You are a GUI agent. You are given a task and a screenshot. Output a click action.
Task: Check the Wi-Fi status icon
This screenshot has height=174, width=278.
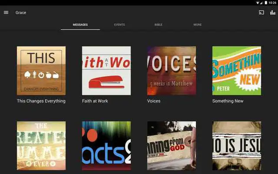tap(258, 3)
